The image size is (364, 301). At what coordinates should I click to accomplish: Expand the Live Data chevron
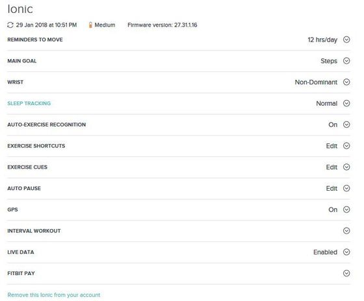(346, 252)
